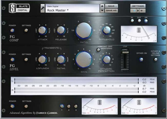The height and width of the screenshot is (119, 167).
Task: Open Dither & Ceiling Settings button
Action: point(155,59)
